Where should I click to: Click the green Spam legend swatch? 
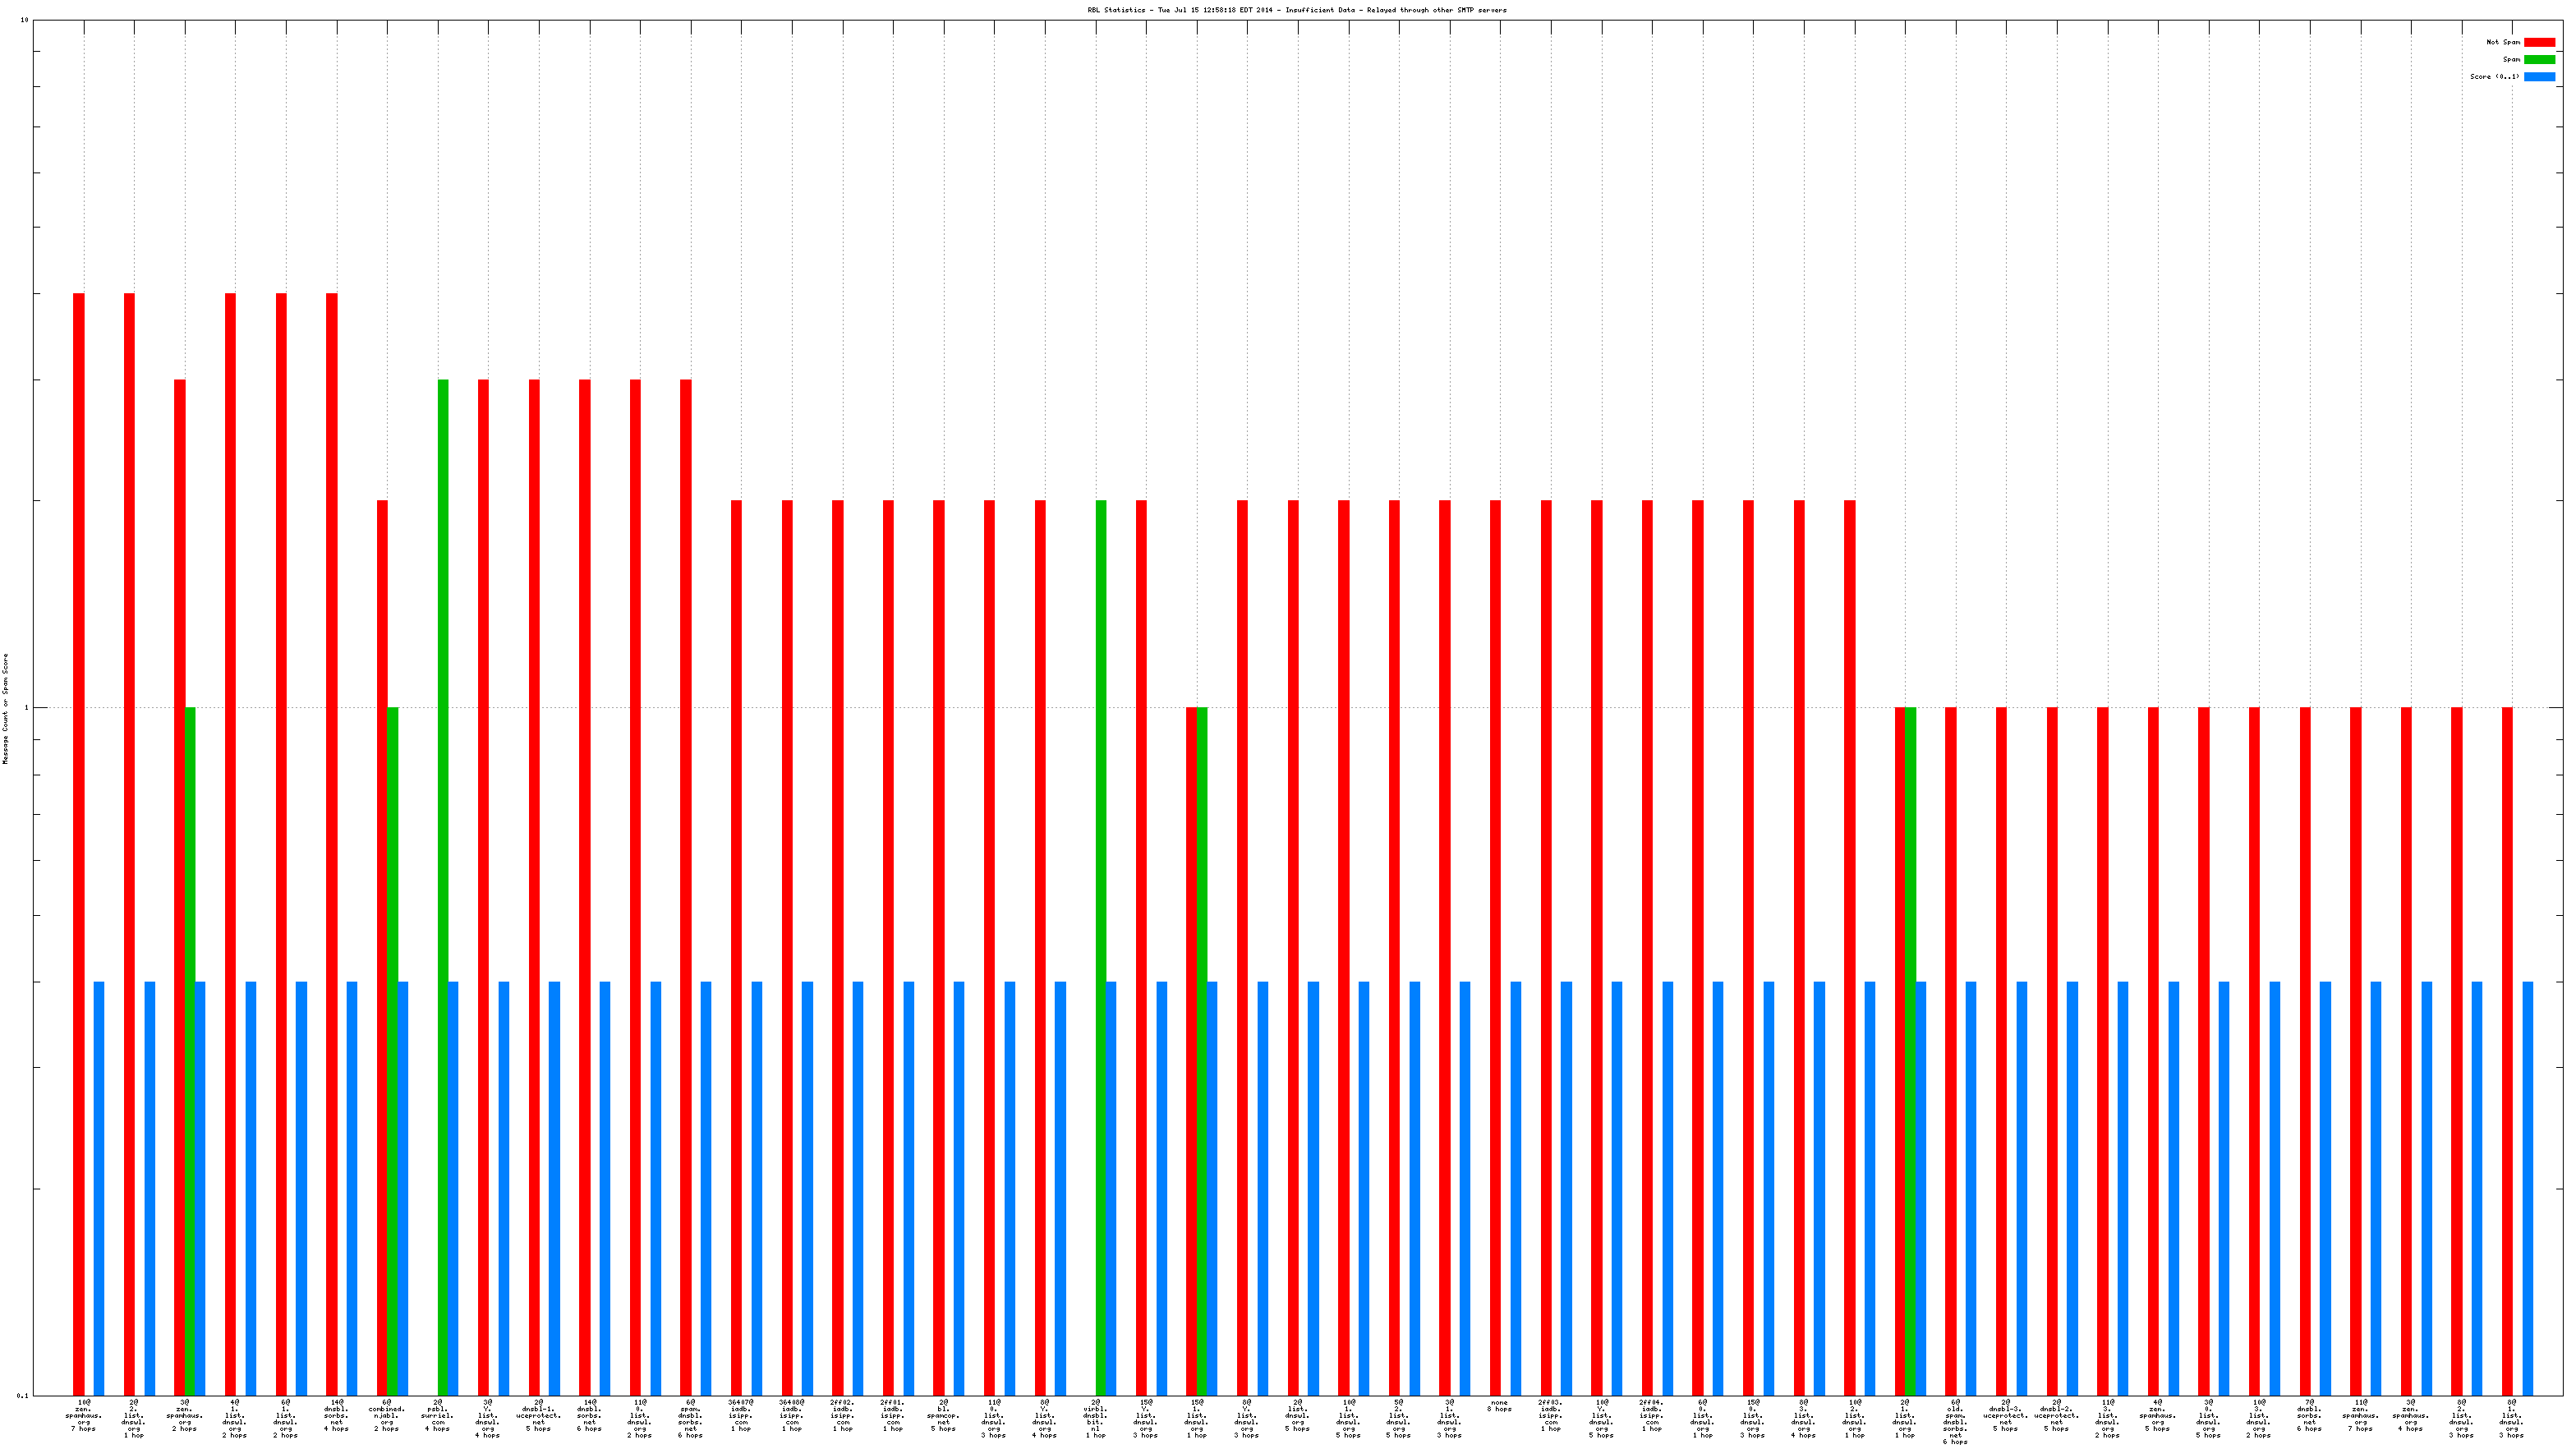(2539, 59)
